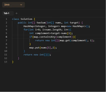Click the 'public' keyword on line 2

click(22, 23)
